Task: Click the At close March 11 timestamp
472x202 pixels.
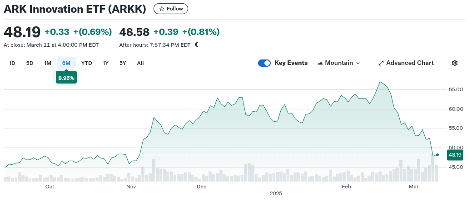Action: click(51, 45)
